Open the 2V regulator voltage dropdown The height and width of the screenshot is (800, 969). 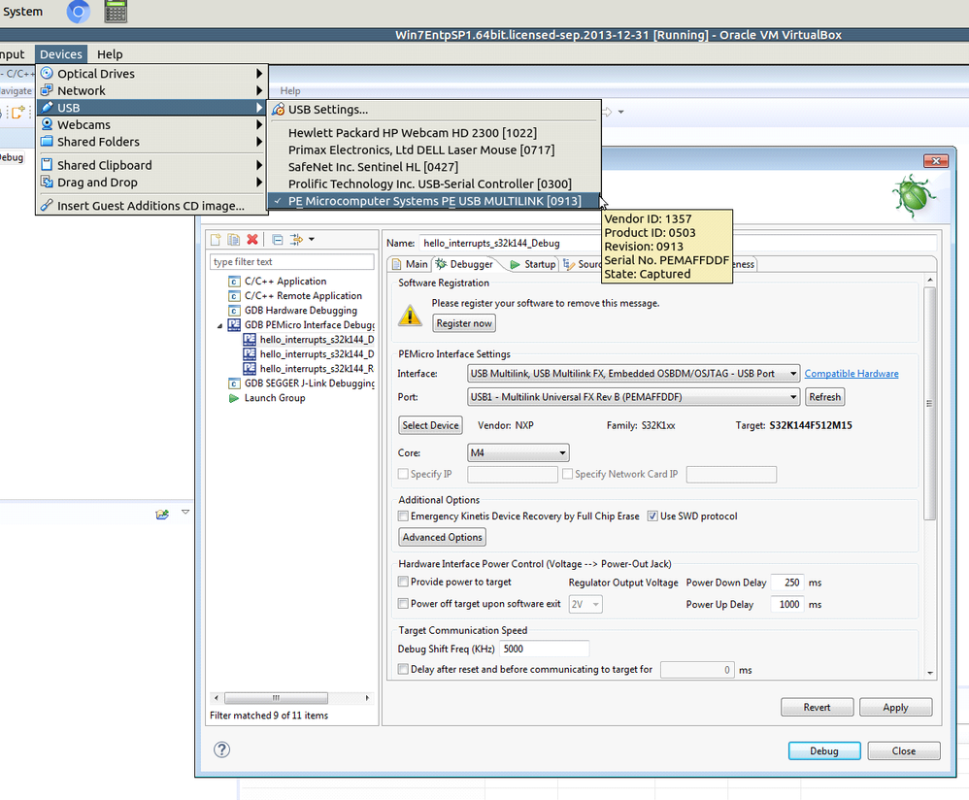tap(585, 604)
